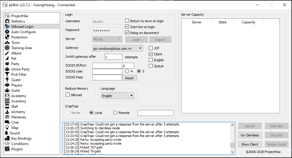Click the Attack sword icon in sidebar

[7, 53]
